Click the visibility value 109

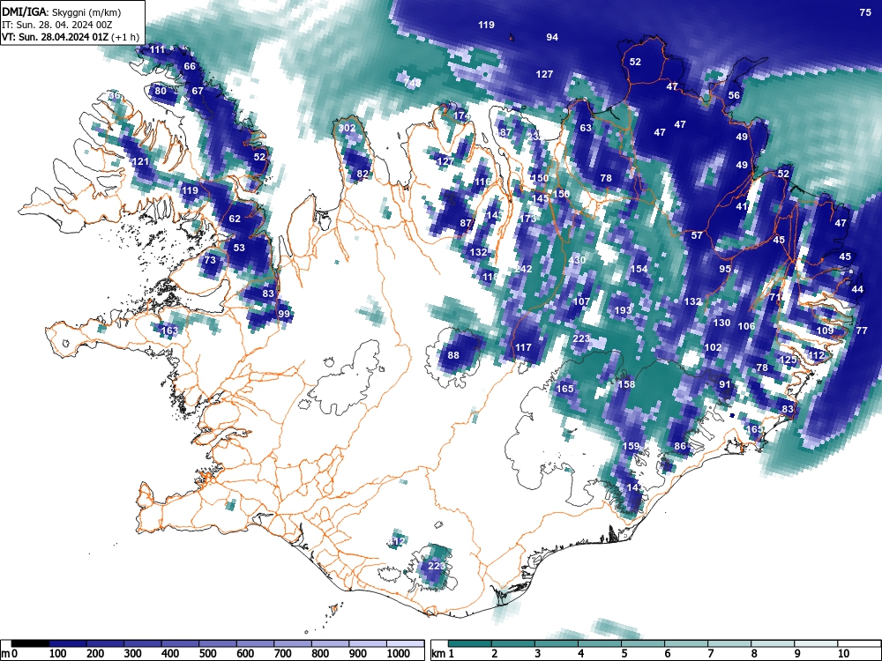pos(825,330)
